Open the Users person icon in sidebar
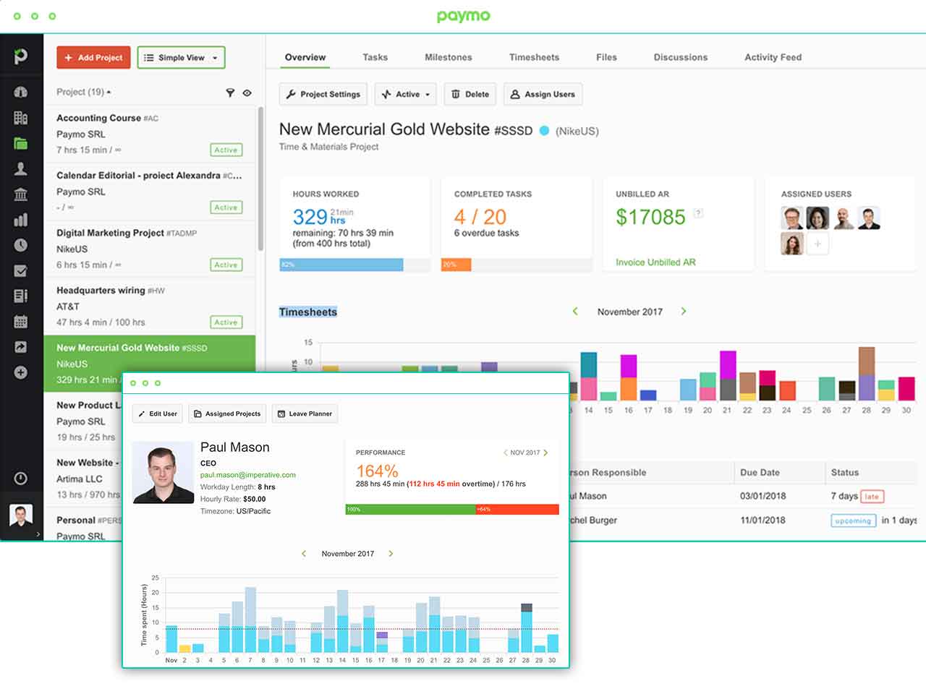The image size is (926, 694). pos(21,168)
